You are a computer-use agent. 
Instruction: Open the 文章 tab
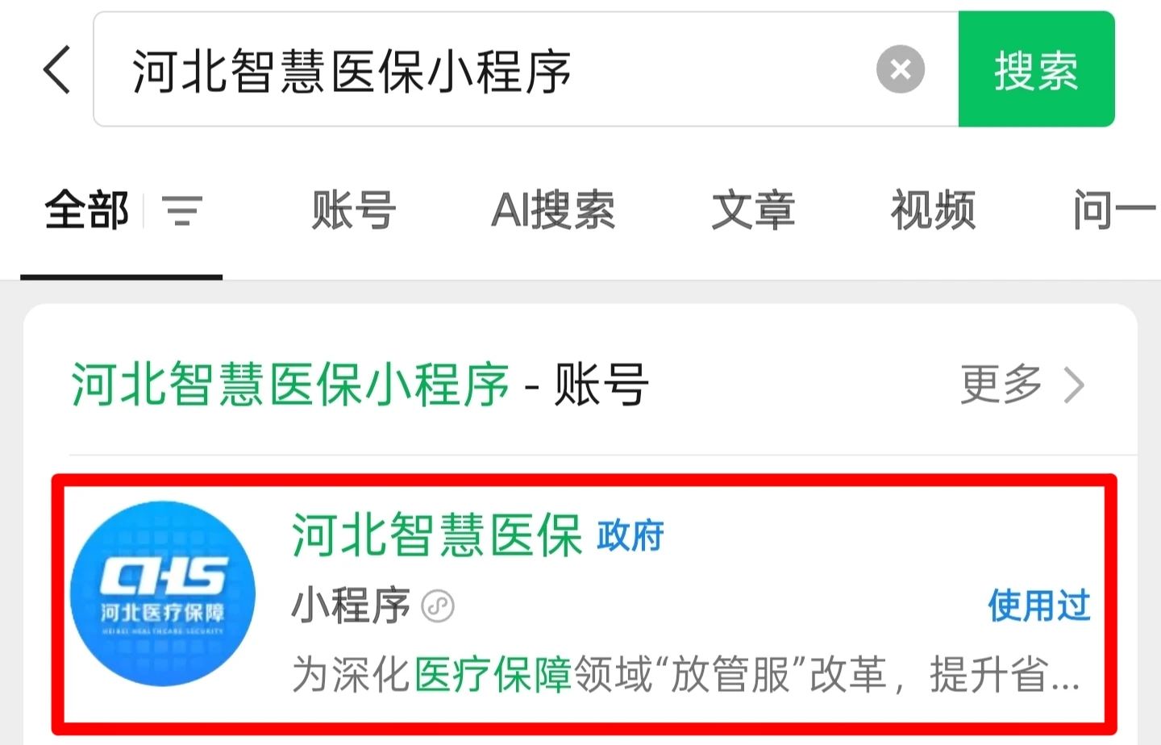tap(753, 210)
